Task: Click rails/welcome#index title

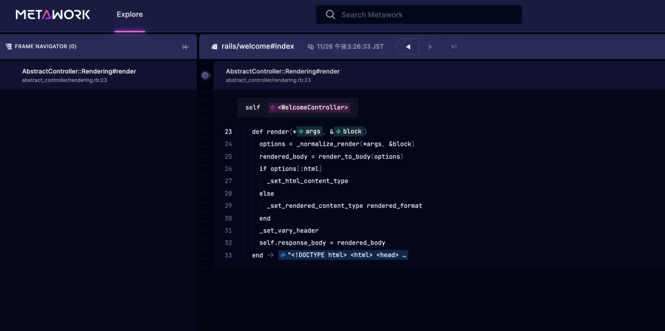Action: coord(258,47)
